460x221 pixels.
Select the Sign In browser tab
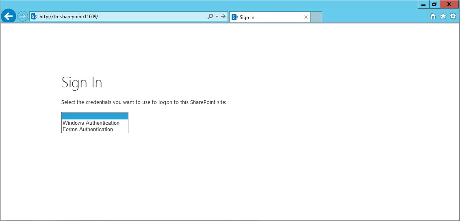click(269, 17)
